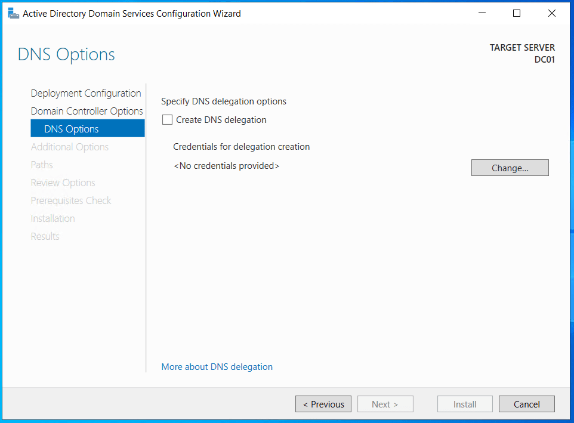Open the Domain Controller Options step
Image resolution: width=574 pixels, height=423 pixels.
[x=87, y=111]
